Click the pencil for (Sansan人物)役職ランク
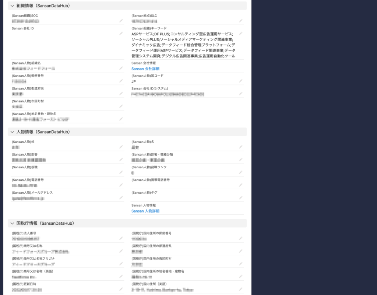The height and width of the screenshot is (295, 377). tap(240, 173)
